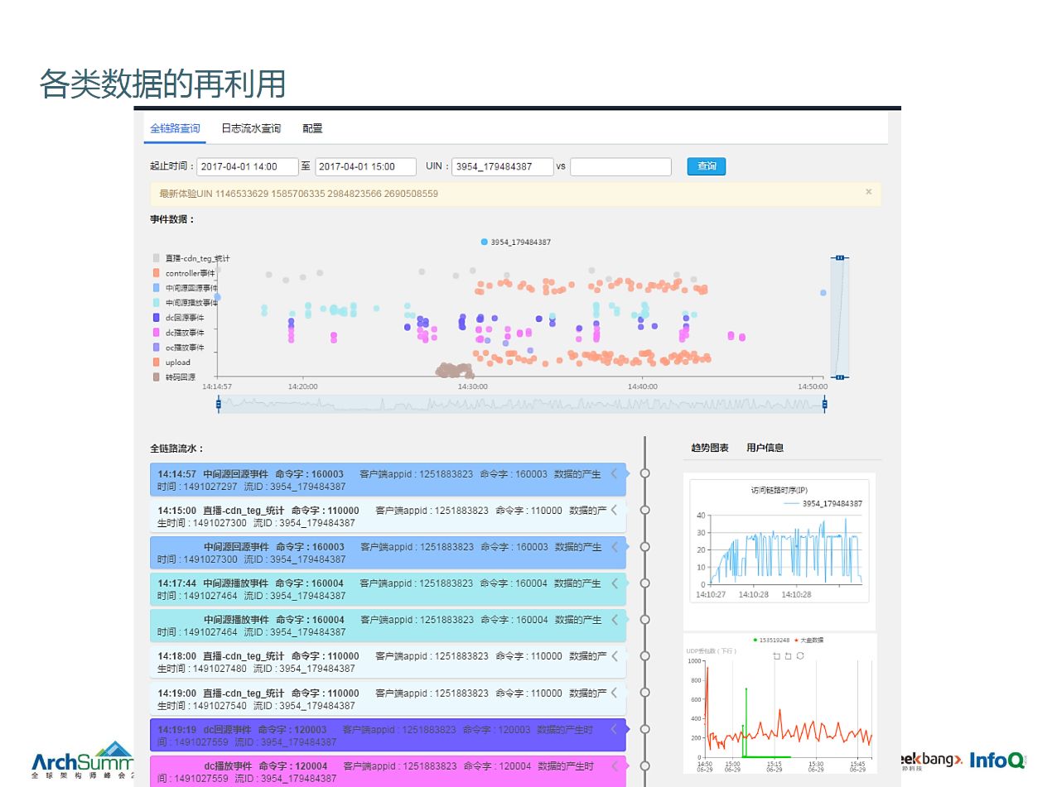The image size is (1052, 787).
Task: Switch to the 日志流水查询 tab
Action: click(x=251, y=128)
